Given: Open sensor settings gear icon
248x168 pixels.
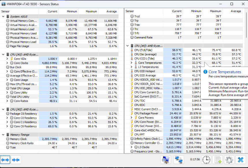Looking at the screenshot, I should coord(229,160).
